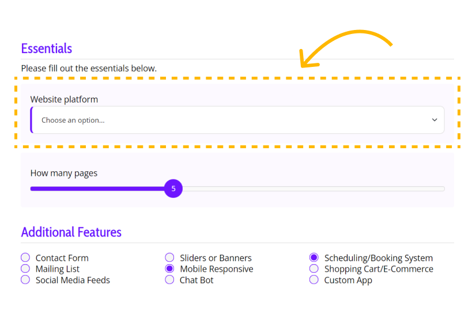Click the filled purple part of pages slider

click(97, 189)
